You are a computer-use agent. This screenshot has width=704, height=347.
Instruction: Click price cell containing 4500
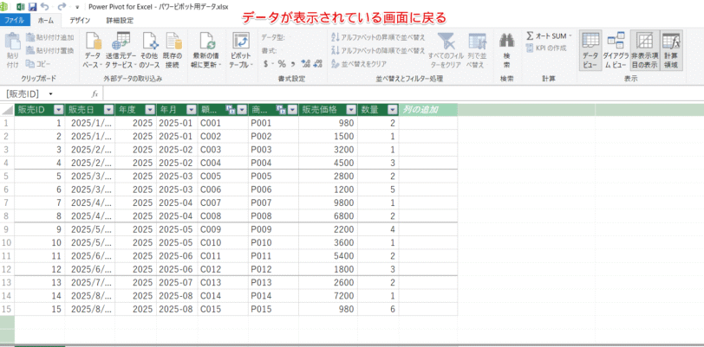tap(329, 163)
